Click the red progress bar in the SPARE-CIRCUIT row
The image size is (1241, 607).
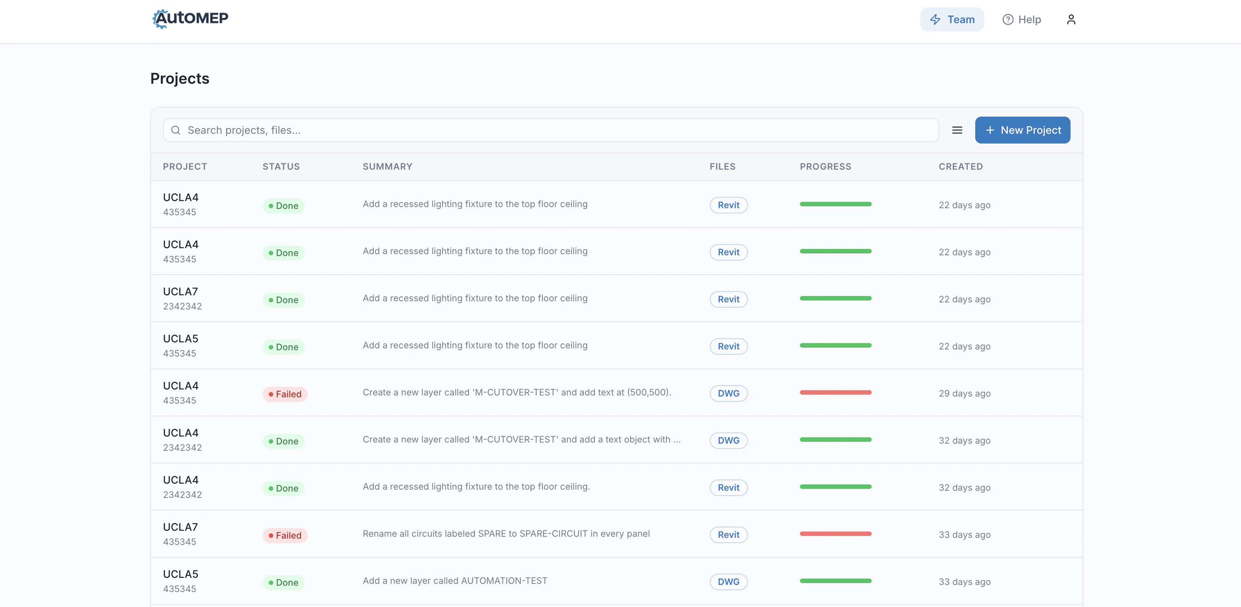click(835, 533)
